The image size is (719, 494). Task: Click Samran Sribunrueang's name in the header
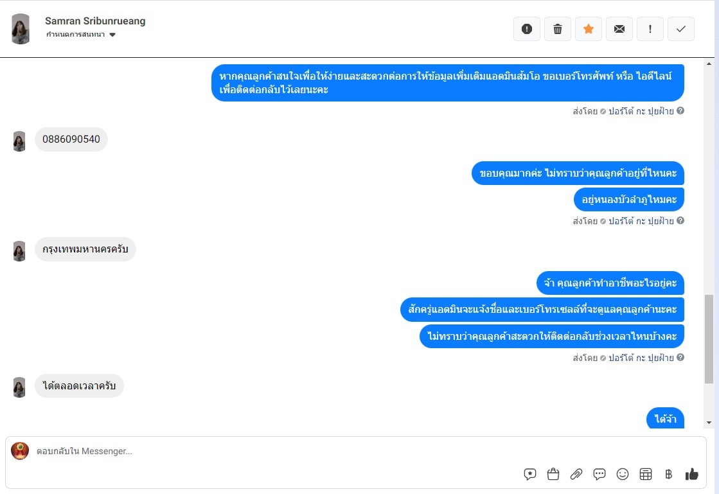(95, 21)
